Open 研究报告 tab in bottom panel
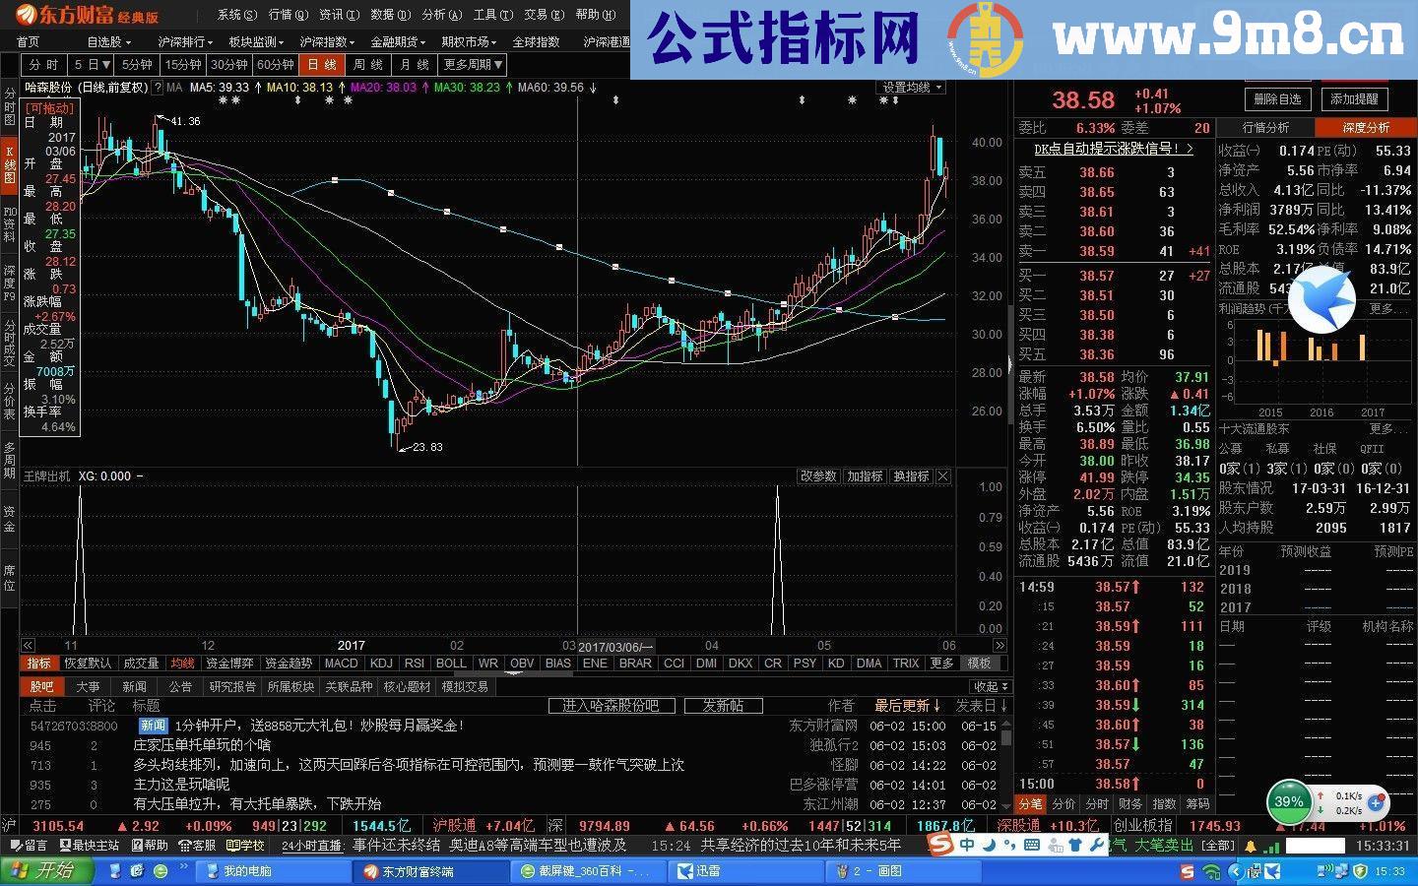 coord(232,686)
